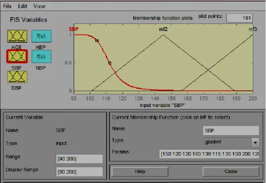Open the File menu
266x183 pixels.
point(8,6)
